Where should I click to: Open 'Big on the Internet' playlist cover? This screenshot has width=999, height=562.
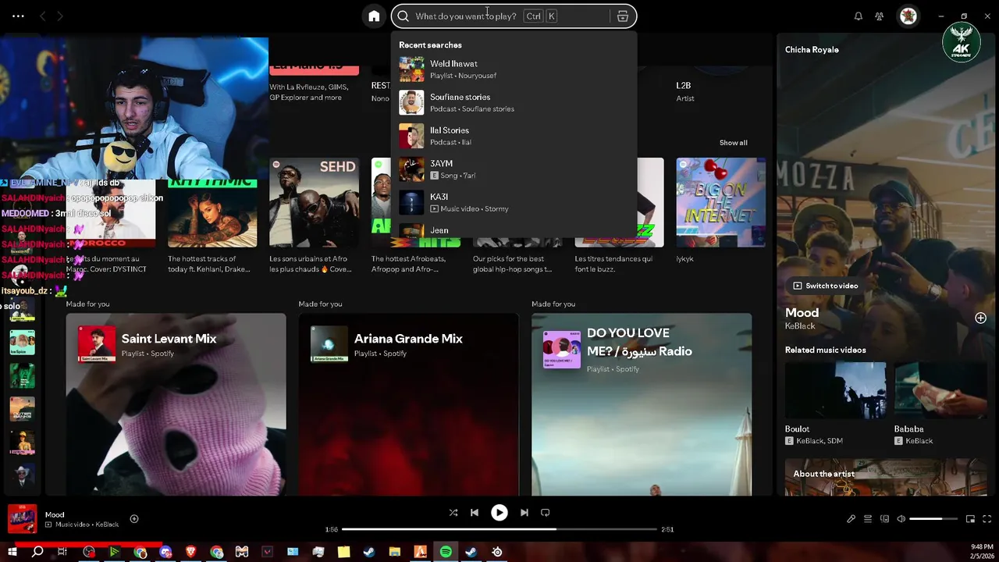click(x=720, y=202)
